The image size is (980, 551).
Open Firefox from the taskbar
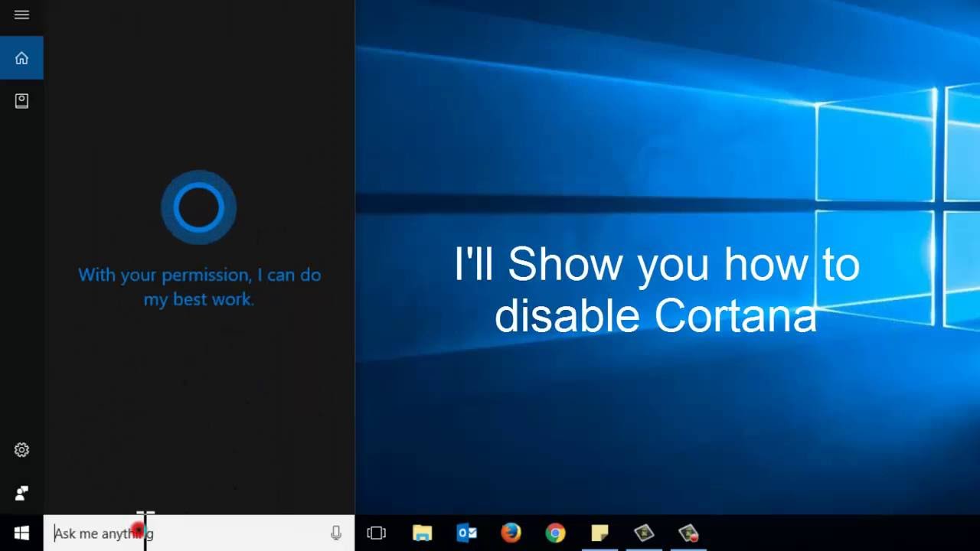[511, 533]
